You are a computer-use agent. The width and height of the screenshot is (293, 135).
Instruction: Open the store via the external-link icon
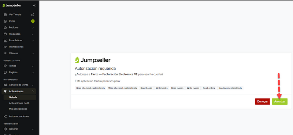33,15
